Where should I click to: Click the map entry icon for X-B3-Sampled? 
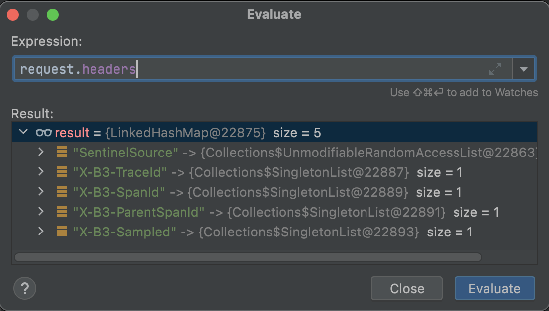click(x=62, y=232)
